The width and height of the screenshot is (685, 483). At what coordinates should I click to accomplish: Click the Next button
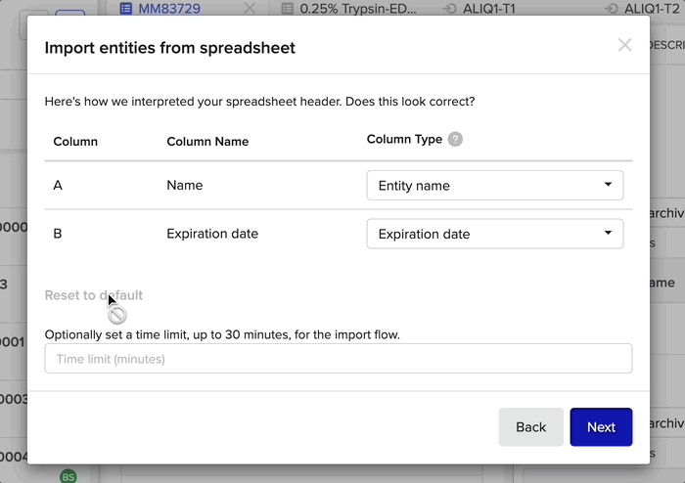601,427
